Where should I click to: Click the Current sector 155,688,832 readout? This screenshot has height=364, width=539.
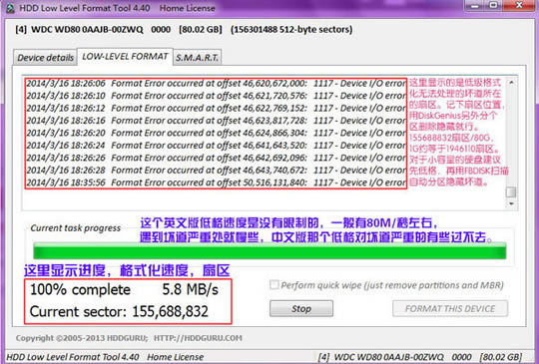[x=119, y=312]
